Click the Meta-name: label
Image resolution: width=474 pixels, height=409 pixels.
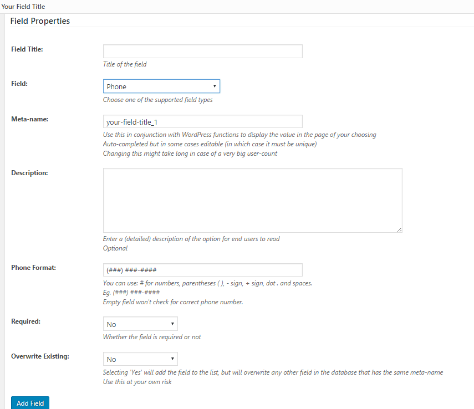click(x=29, y=119)
